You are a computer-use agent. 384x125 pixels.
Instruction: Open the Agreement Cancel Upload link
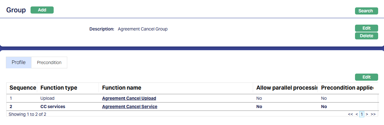tap(129, 99)
